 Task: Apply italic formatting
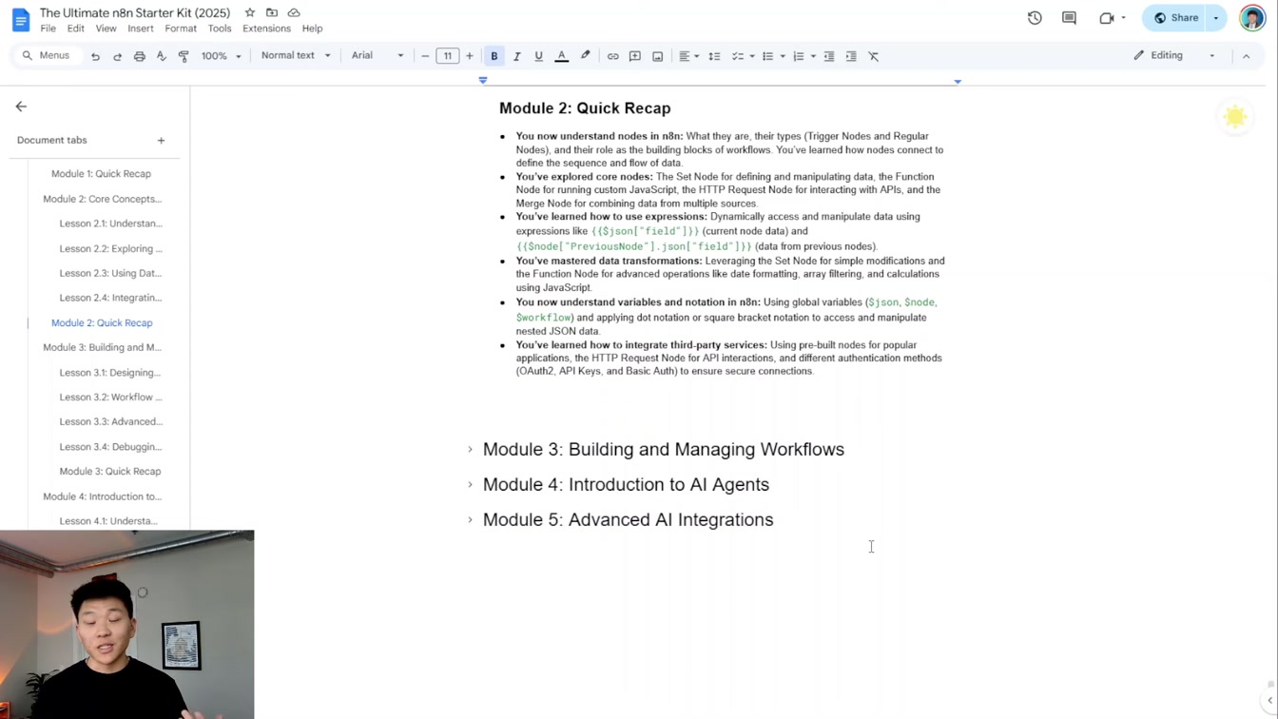tap(516, 56)
